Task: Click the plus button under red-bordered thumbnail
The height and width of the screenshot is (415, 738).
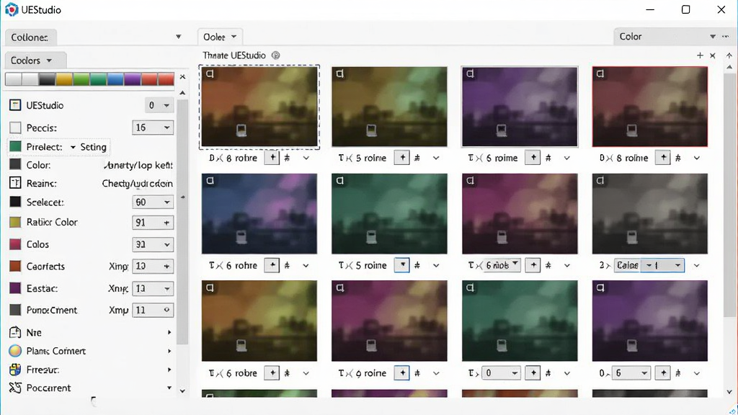Action: coord(663,158)
